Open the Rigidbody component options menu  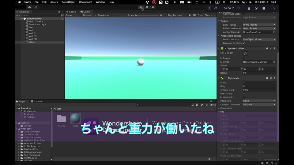[x=274, y=78]
